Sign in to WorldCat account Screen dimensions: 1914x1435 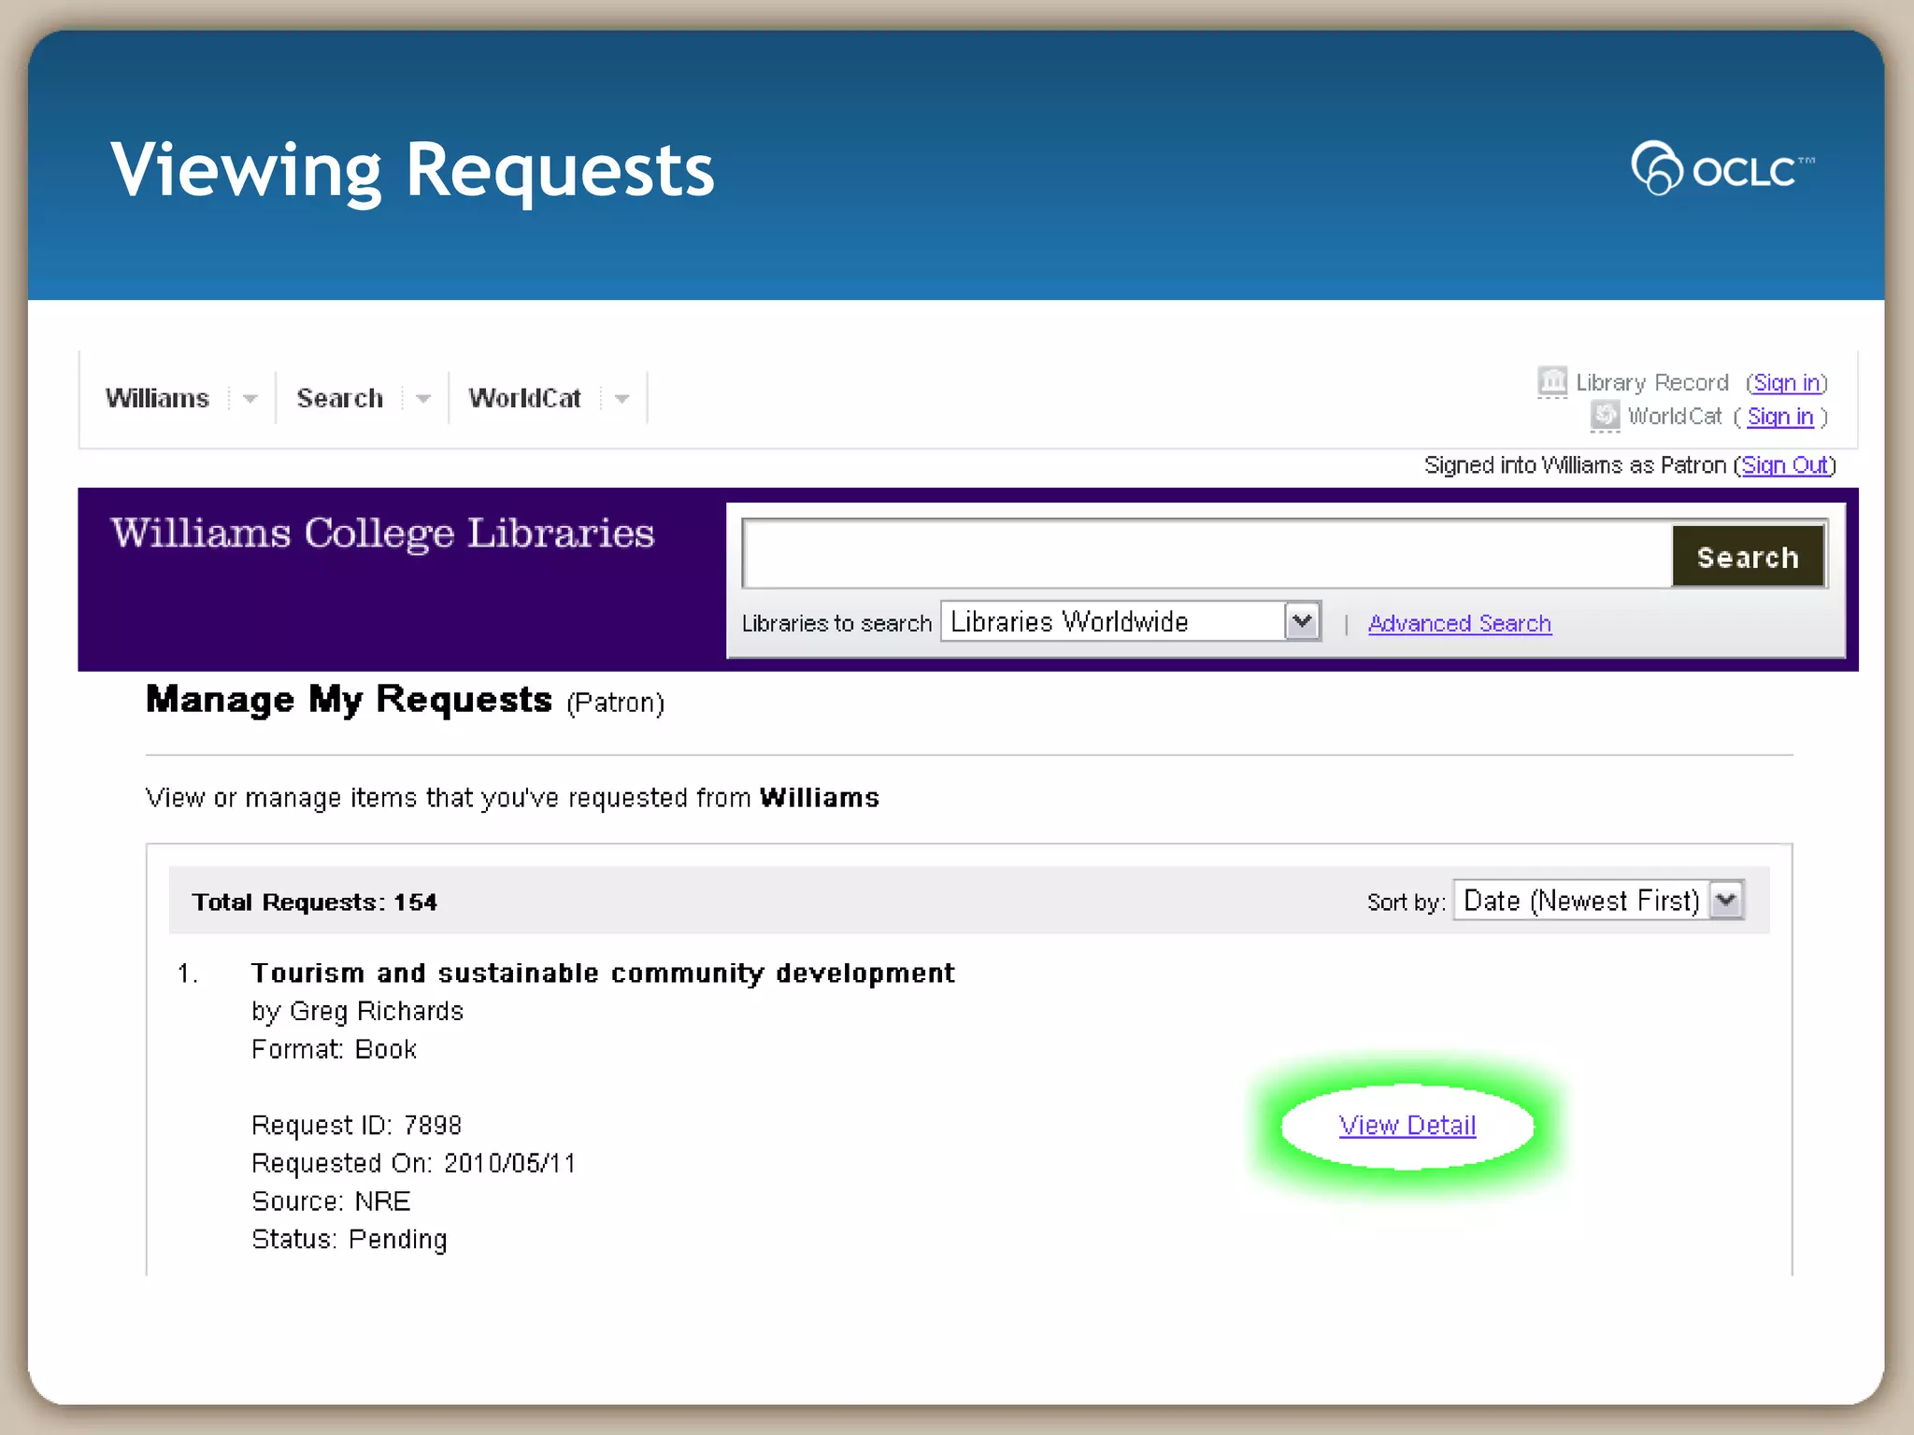coord(1779,417)
